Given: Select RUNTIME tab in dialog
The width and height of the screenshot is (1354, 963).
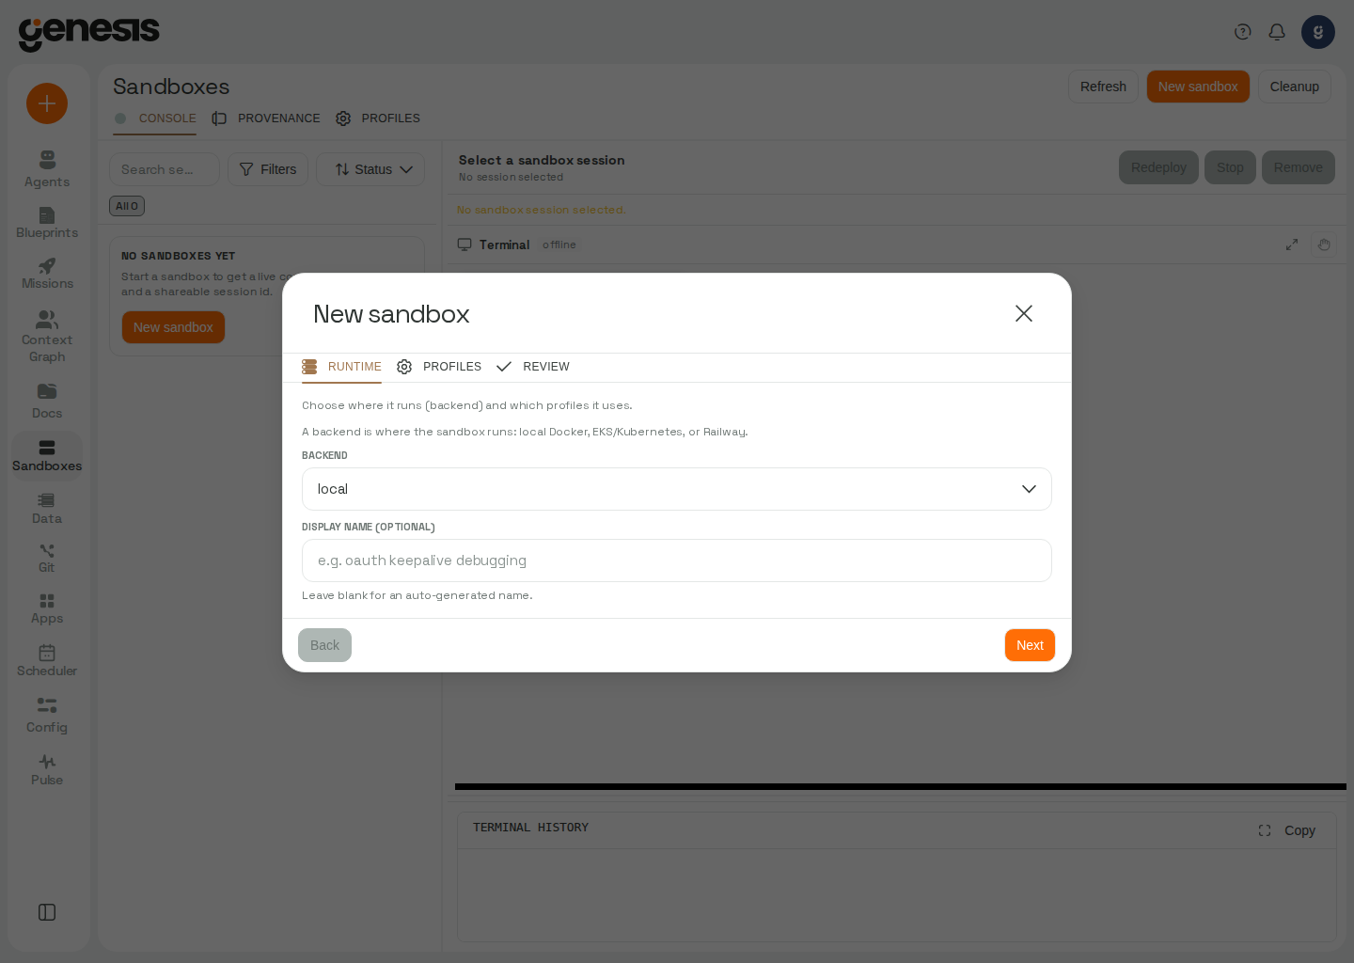Looking at the screenshot, I should 341,367.
